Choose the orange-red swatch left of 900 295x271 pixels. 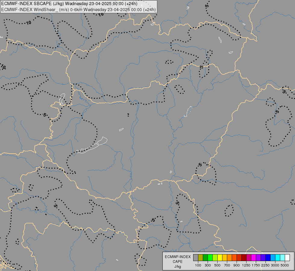point(234,257)
